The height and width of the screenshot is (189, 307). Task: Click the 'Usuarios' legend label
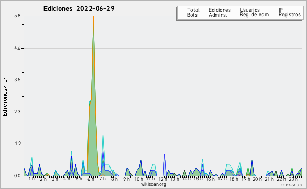pyautogui.click(x=250, y=10)
